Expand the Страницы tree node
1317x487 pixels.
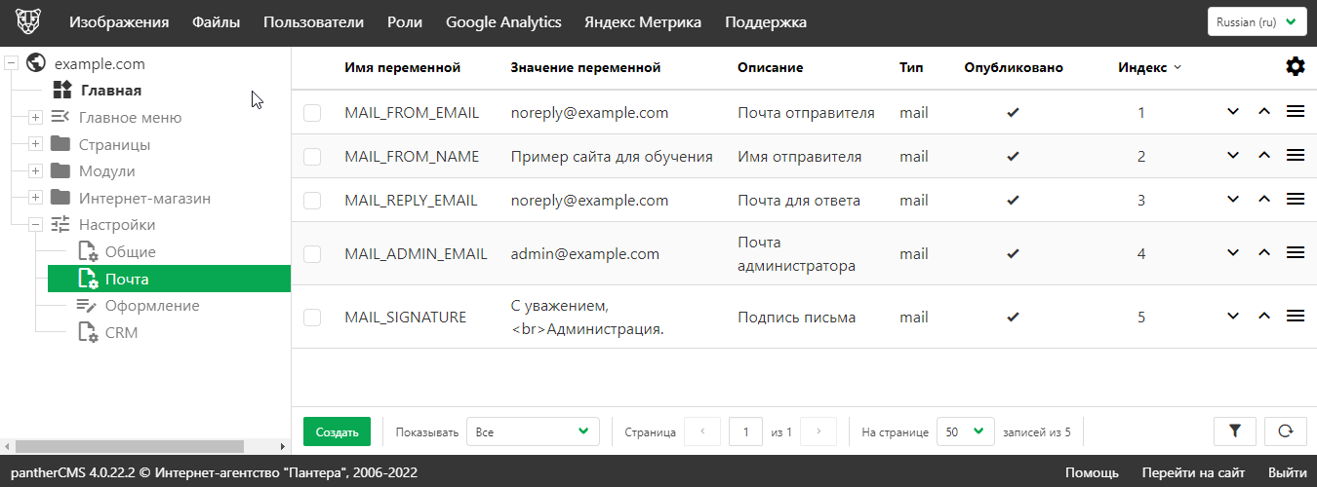pos(35,145)
